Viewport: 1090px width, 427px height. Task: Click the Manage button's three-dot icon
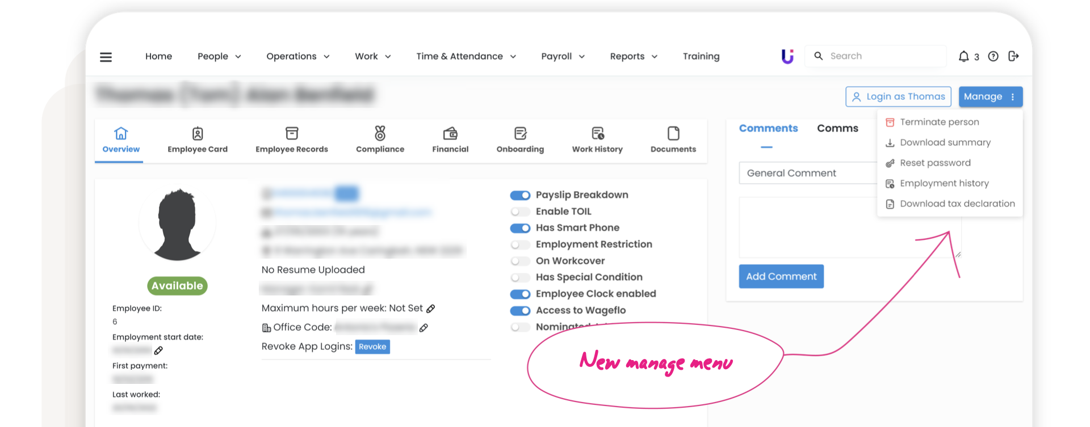(x=1013, y=97)
